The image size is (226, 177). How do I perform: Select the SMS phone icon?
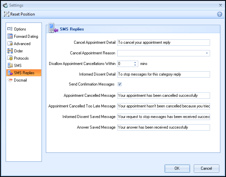[x=10, y=66]
